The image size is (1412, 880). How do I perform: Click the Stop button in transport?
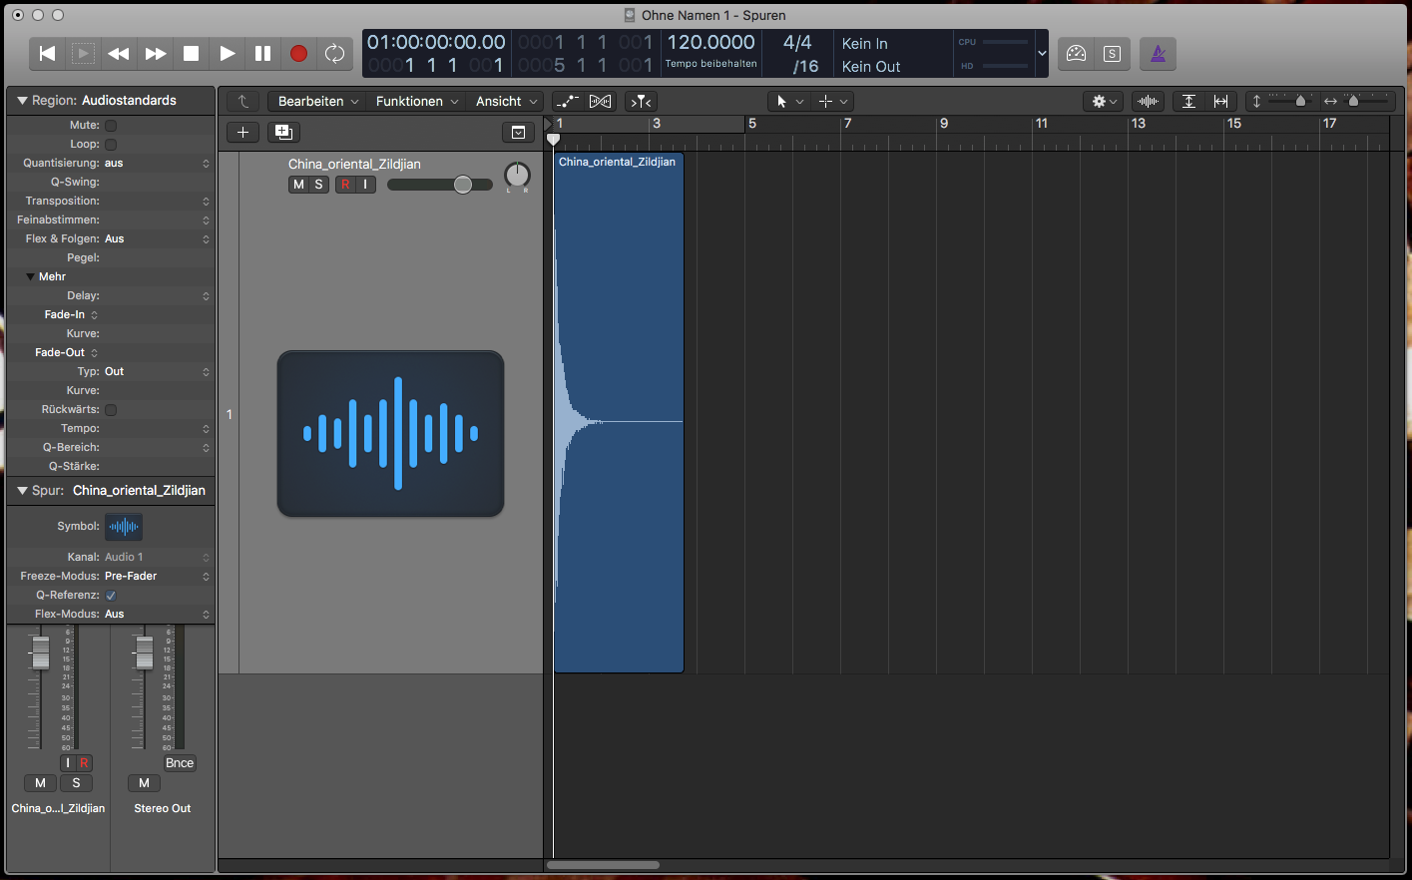point(191,54)
